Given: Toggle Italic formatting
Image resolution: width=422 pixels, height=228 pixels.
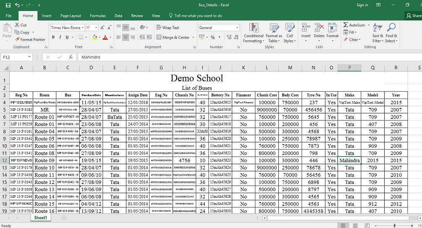Looking at the screenshot, I should pos(60,37).
